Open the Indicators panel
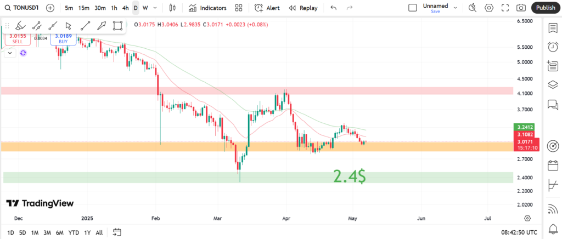 tap(207, 8)
